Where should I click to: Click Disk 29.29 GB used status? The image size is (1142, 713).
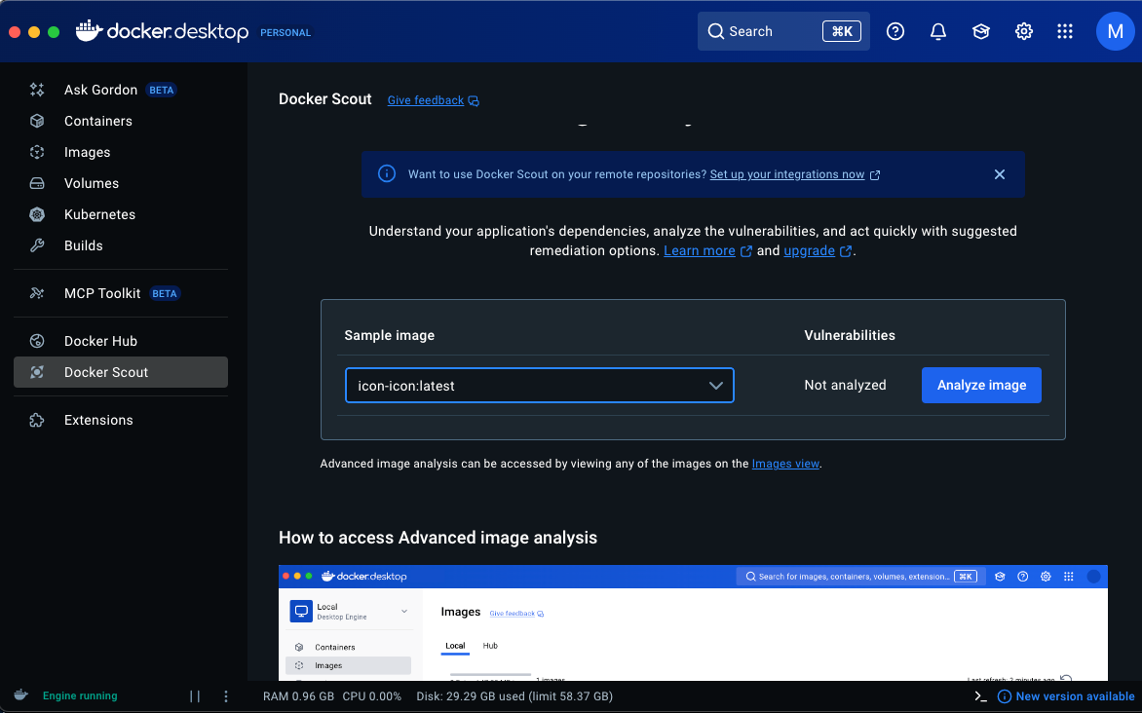[514, 696]
